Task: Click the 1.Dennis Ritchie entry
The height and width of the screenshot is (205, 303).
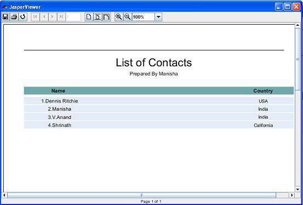Action: (x=60, y=101)
